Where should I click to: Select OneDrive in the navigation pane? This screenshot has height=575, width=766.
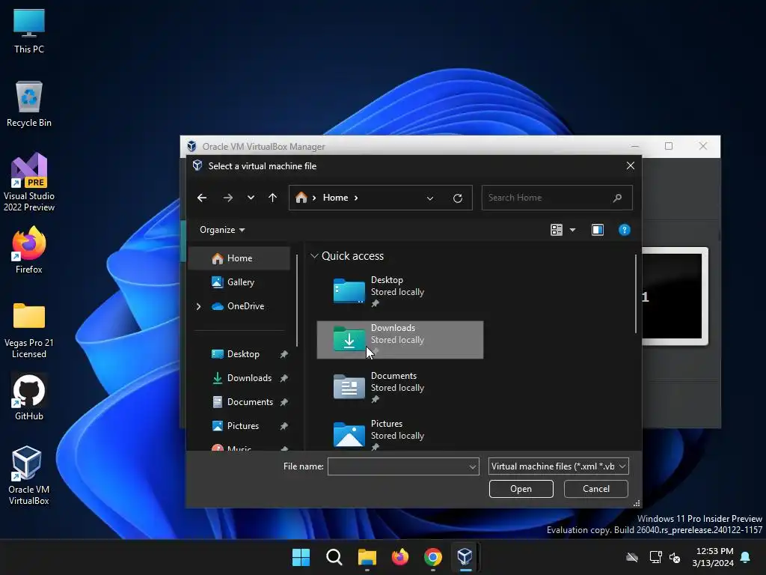[245, 306]
